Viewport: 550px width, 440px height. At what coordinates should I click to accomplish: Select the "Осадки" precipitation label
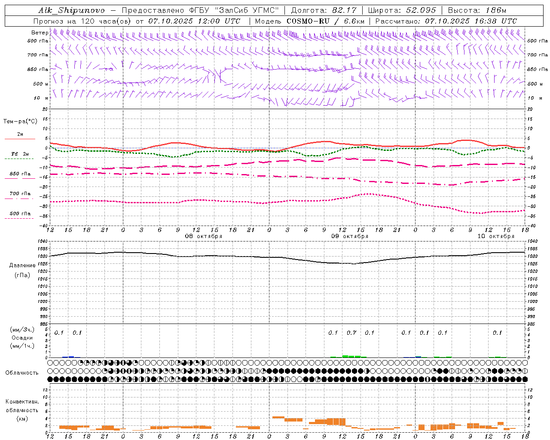pyautogui.click(x=21, y=338)
